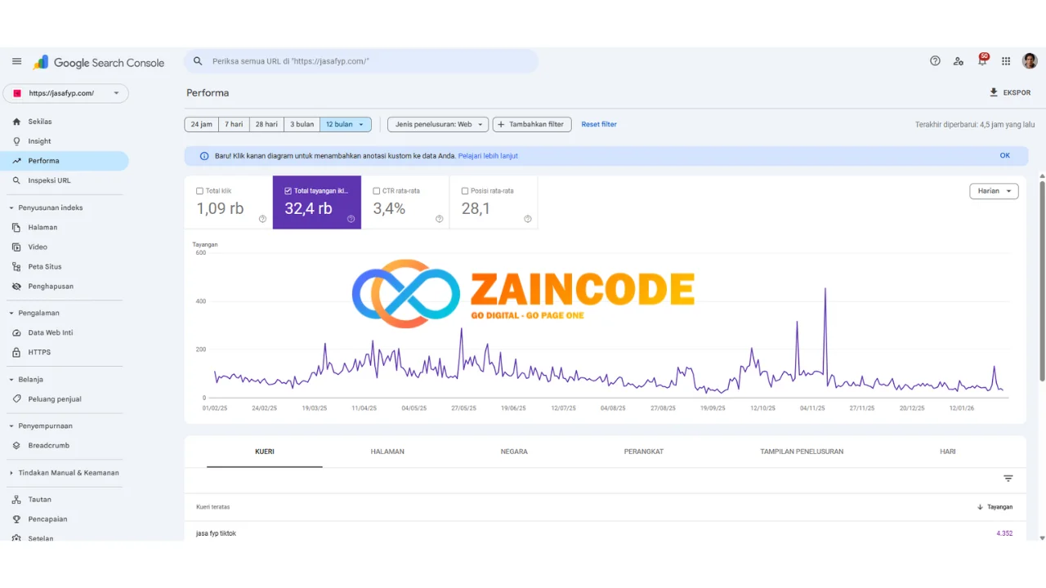Uncheck the Total tayangan checkbox

[x=288, y=191]
